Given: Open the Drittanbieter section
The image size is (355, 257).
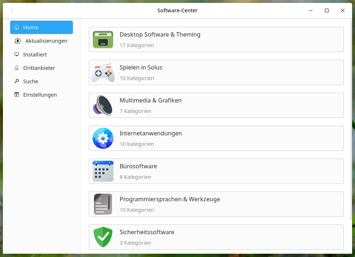Looking at the screenshot, I should (x=41, y=68).
